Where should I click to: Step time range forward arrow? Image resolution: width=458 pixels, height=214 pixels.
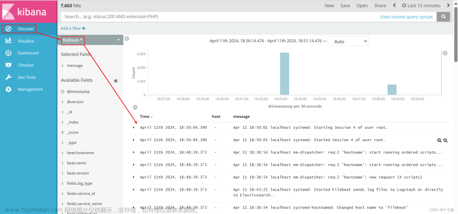coord(448,5)
